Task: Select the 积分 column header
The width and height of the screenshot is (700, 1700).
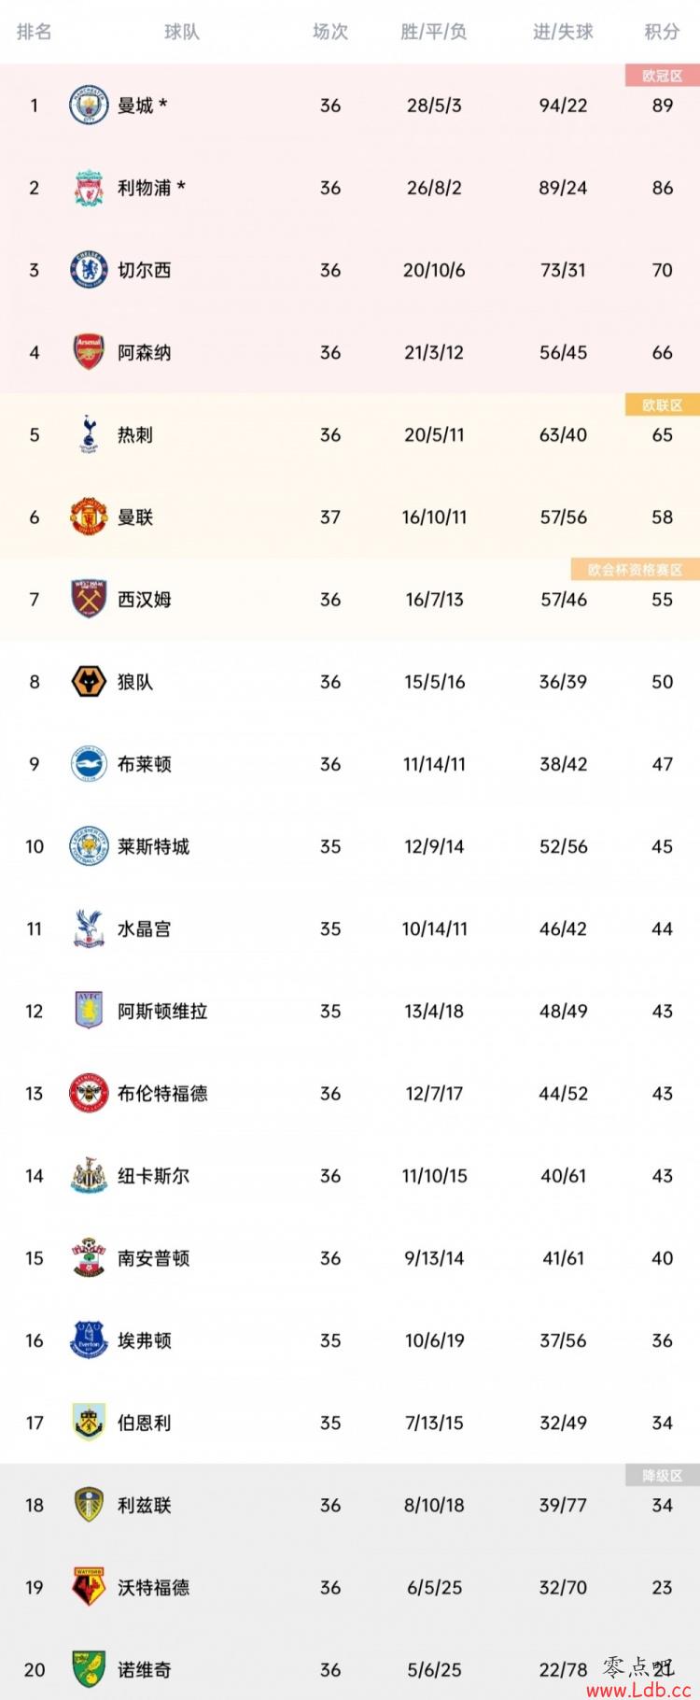Action: (662, 32)
